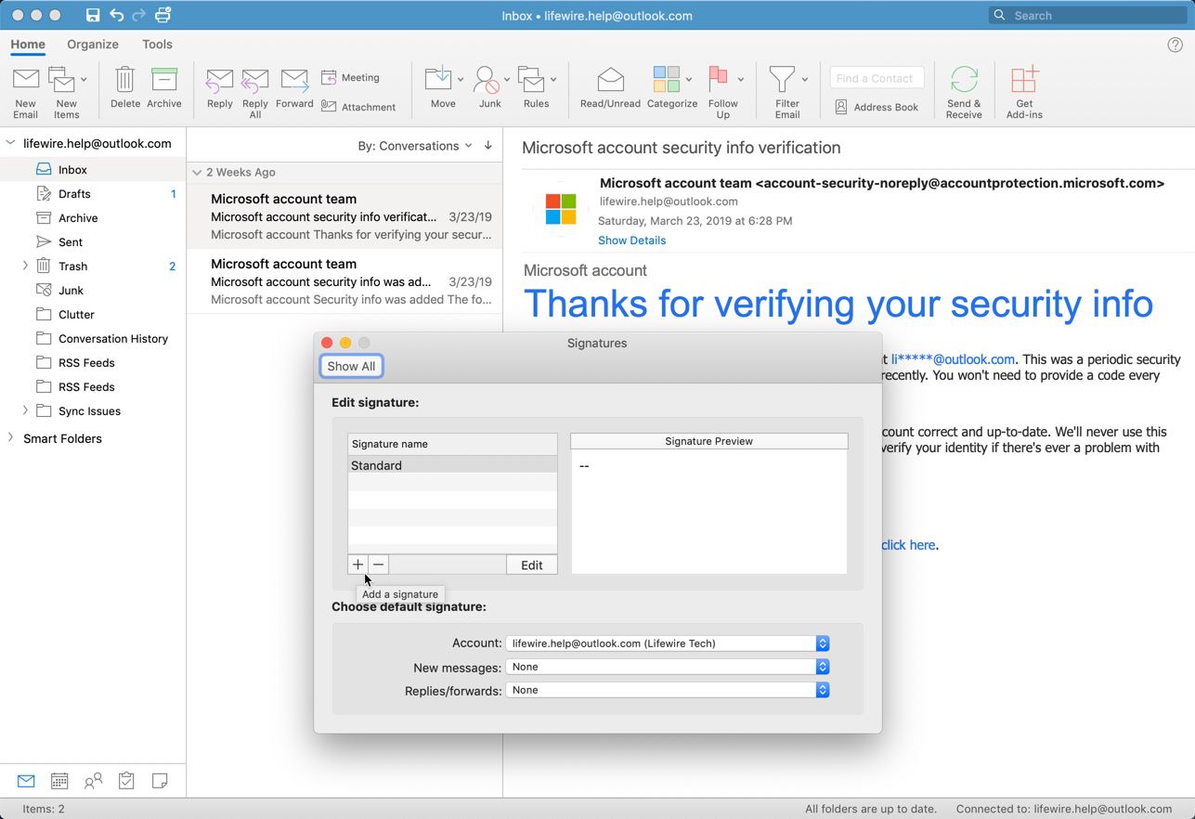Click the Print icon in title bar

point(163,15)
